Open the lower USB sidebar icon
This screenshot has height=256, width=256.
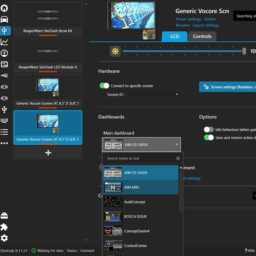[4, 109]
